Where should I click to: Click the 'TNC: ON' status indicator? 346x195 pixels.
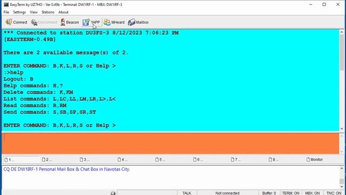334,193
